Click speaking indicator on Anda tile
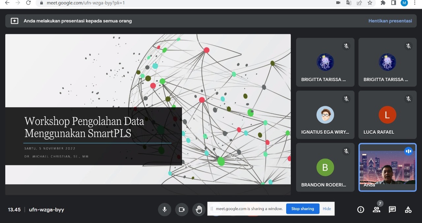Image resolution: width=422 pixels, height=223 pixels. [408, 151]
